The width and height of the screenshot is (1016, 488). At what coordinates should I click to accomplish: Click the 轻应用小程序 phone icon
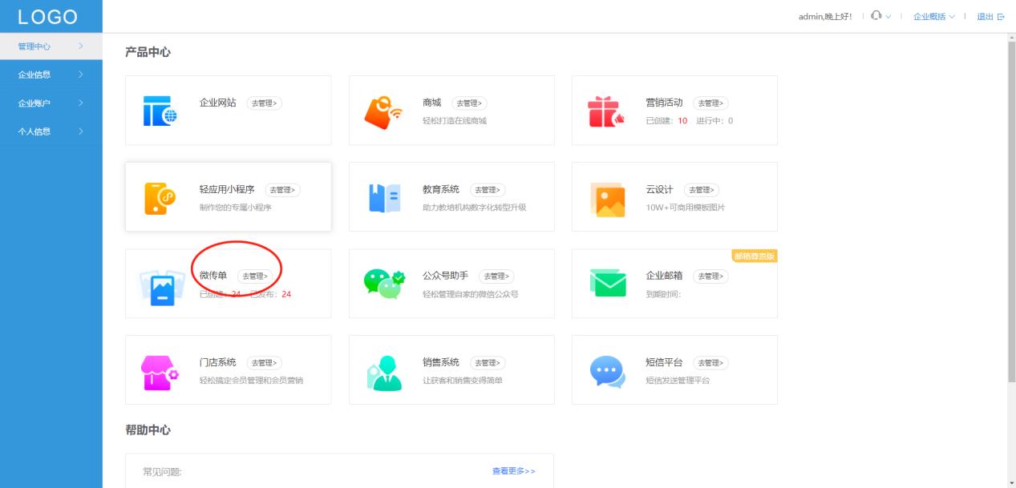point(160,196)
